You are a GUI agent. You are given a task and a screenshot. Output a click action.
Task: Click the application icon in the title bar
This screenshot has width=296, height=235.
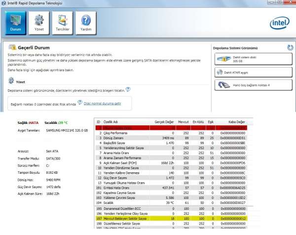[3, 3]
